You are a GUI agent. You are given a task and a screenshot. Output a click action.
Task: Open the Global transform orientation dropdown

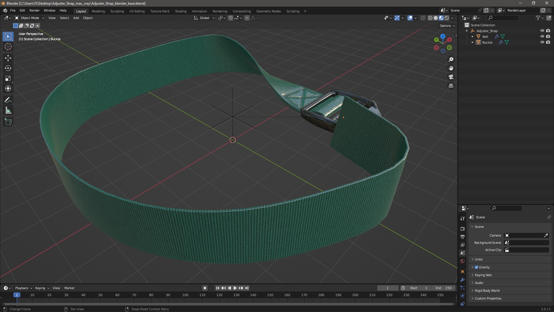click(204, 18)
